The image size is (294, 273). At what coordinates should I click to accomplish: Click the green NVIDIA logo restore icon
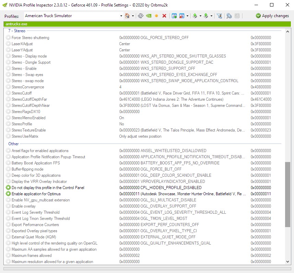coord(149,16)
